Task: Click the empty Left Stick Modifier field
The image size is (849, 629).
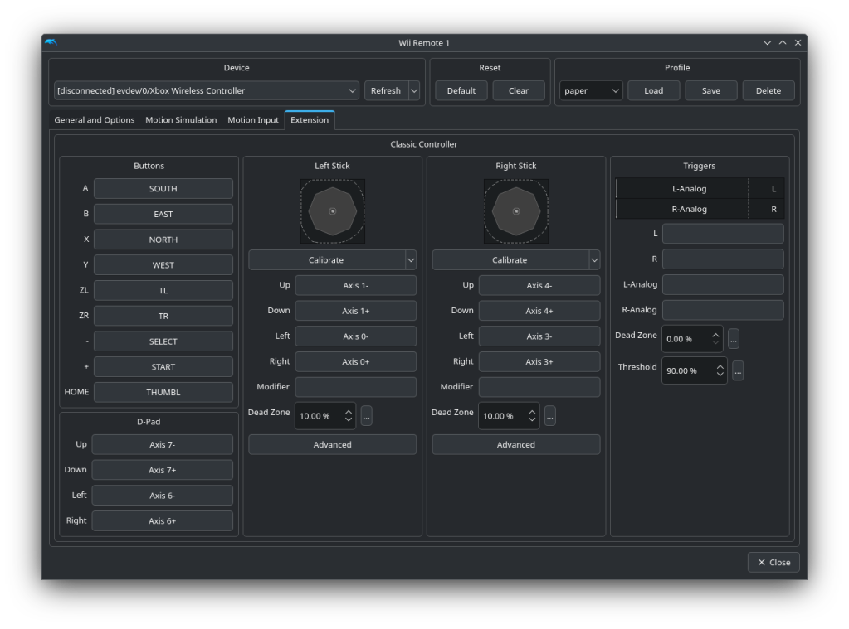Action: tap(355, 387)
